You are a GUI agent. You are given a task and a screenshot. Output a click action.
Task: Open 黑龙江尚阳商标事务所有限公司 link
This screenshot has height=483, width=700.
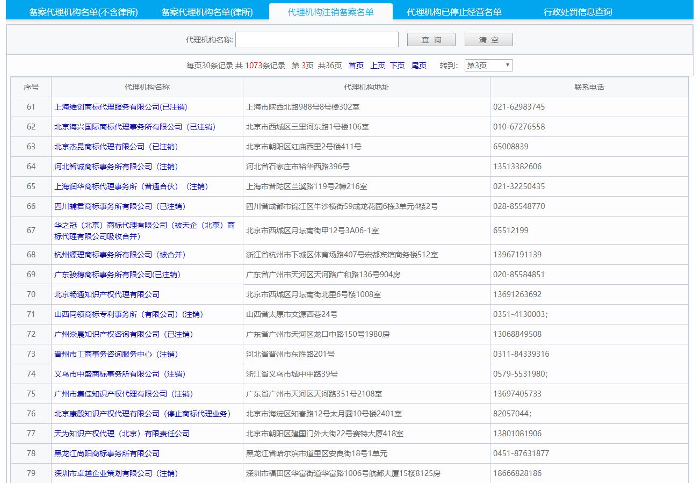click(x=107, y=453)
